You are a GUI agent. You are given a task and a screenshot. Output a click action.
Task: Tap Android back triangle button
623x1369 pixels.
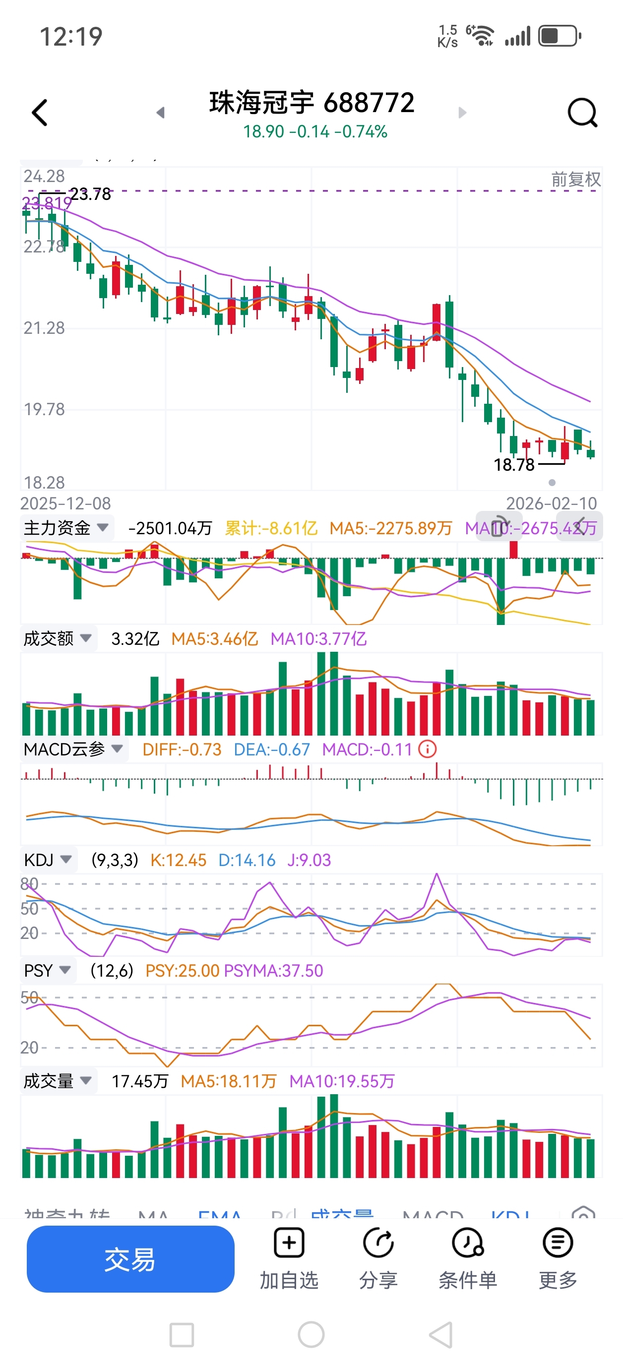point(440,1335)
